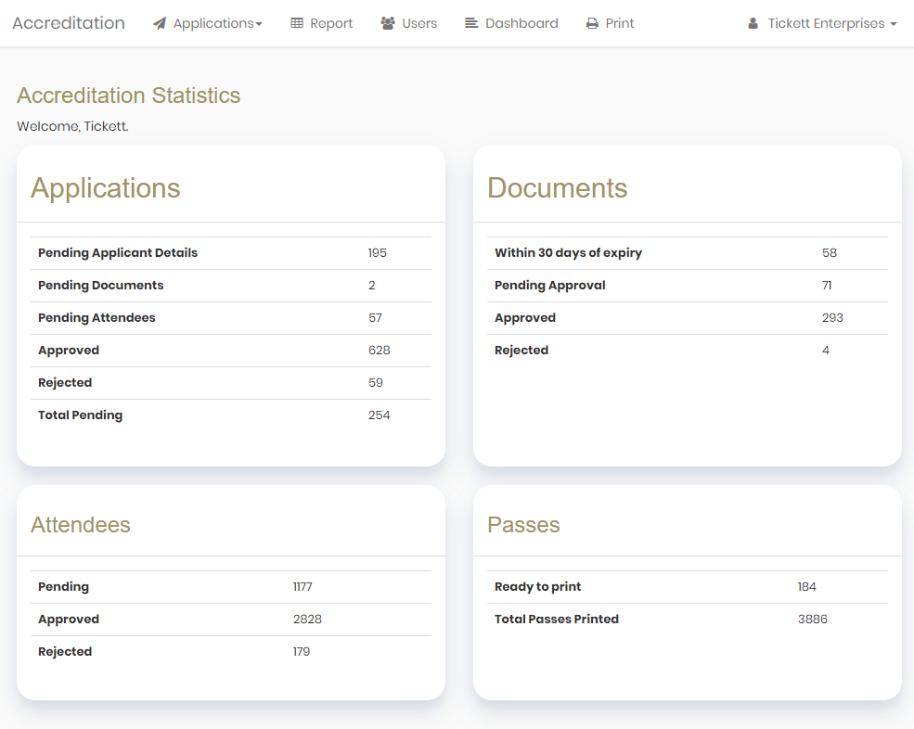The image size is (914, 729).
Task: Click the Report table icon
Action: pos(297,23)
